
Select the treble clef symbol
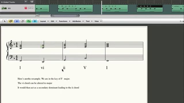coord(11,45)
